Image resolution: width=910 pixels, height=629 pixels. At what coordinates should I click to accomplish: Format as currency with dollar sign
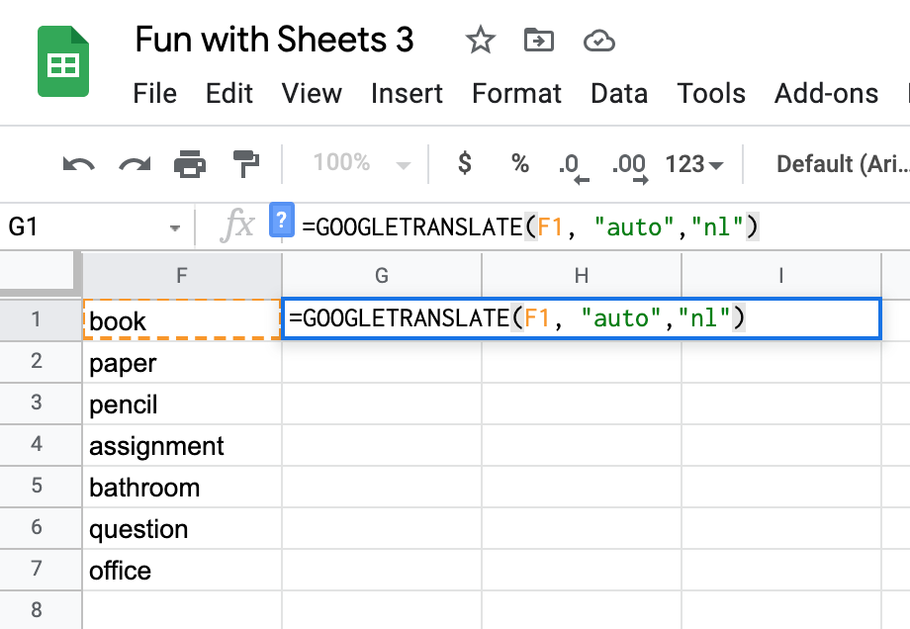tap(465, 164)
